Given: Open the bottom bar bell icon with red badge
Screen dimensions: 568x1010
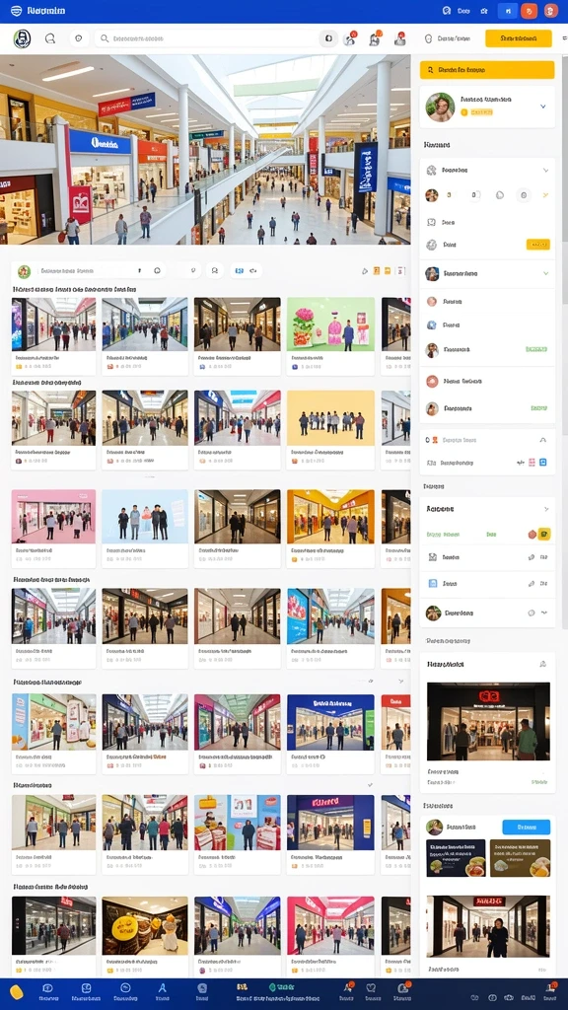Looking at the screenshot, I should coord(402,991).
